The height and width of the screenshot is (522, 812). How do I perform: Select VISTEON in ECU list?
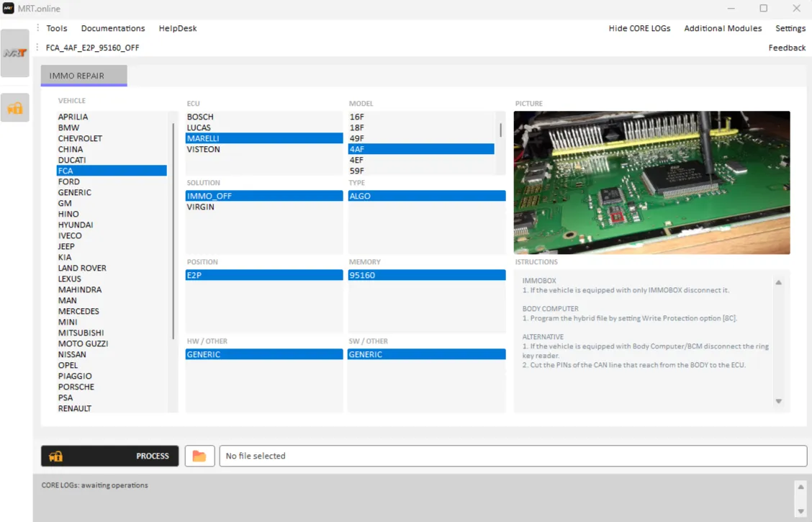point(264,149)
